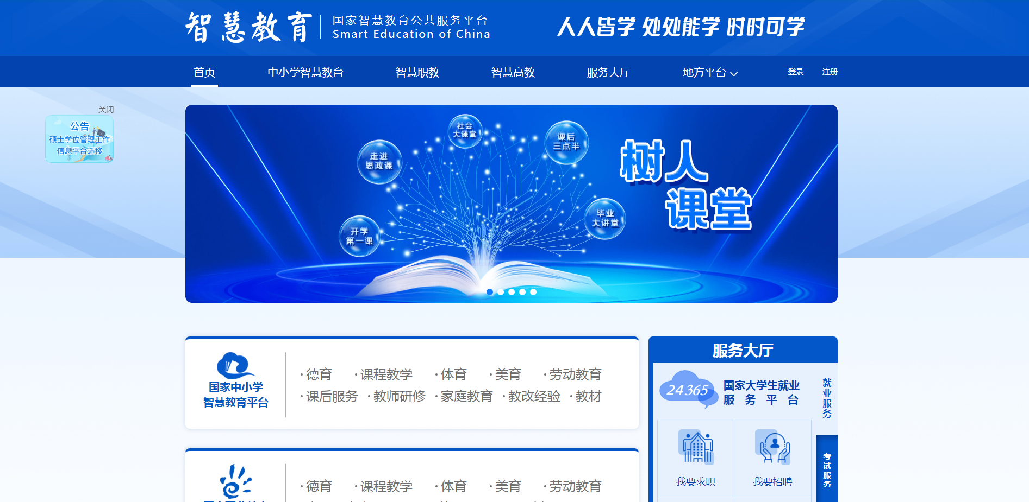
Task: Click the 登录 login link
Action: click(x=796, y=72)
